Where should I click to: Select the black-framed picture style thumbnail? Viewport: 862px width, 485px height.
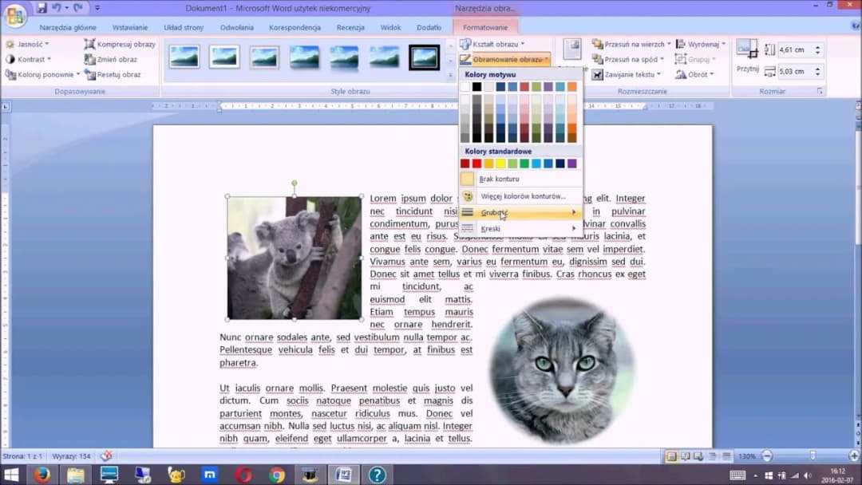coord(424,57)
